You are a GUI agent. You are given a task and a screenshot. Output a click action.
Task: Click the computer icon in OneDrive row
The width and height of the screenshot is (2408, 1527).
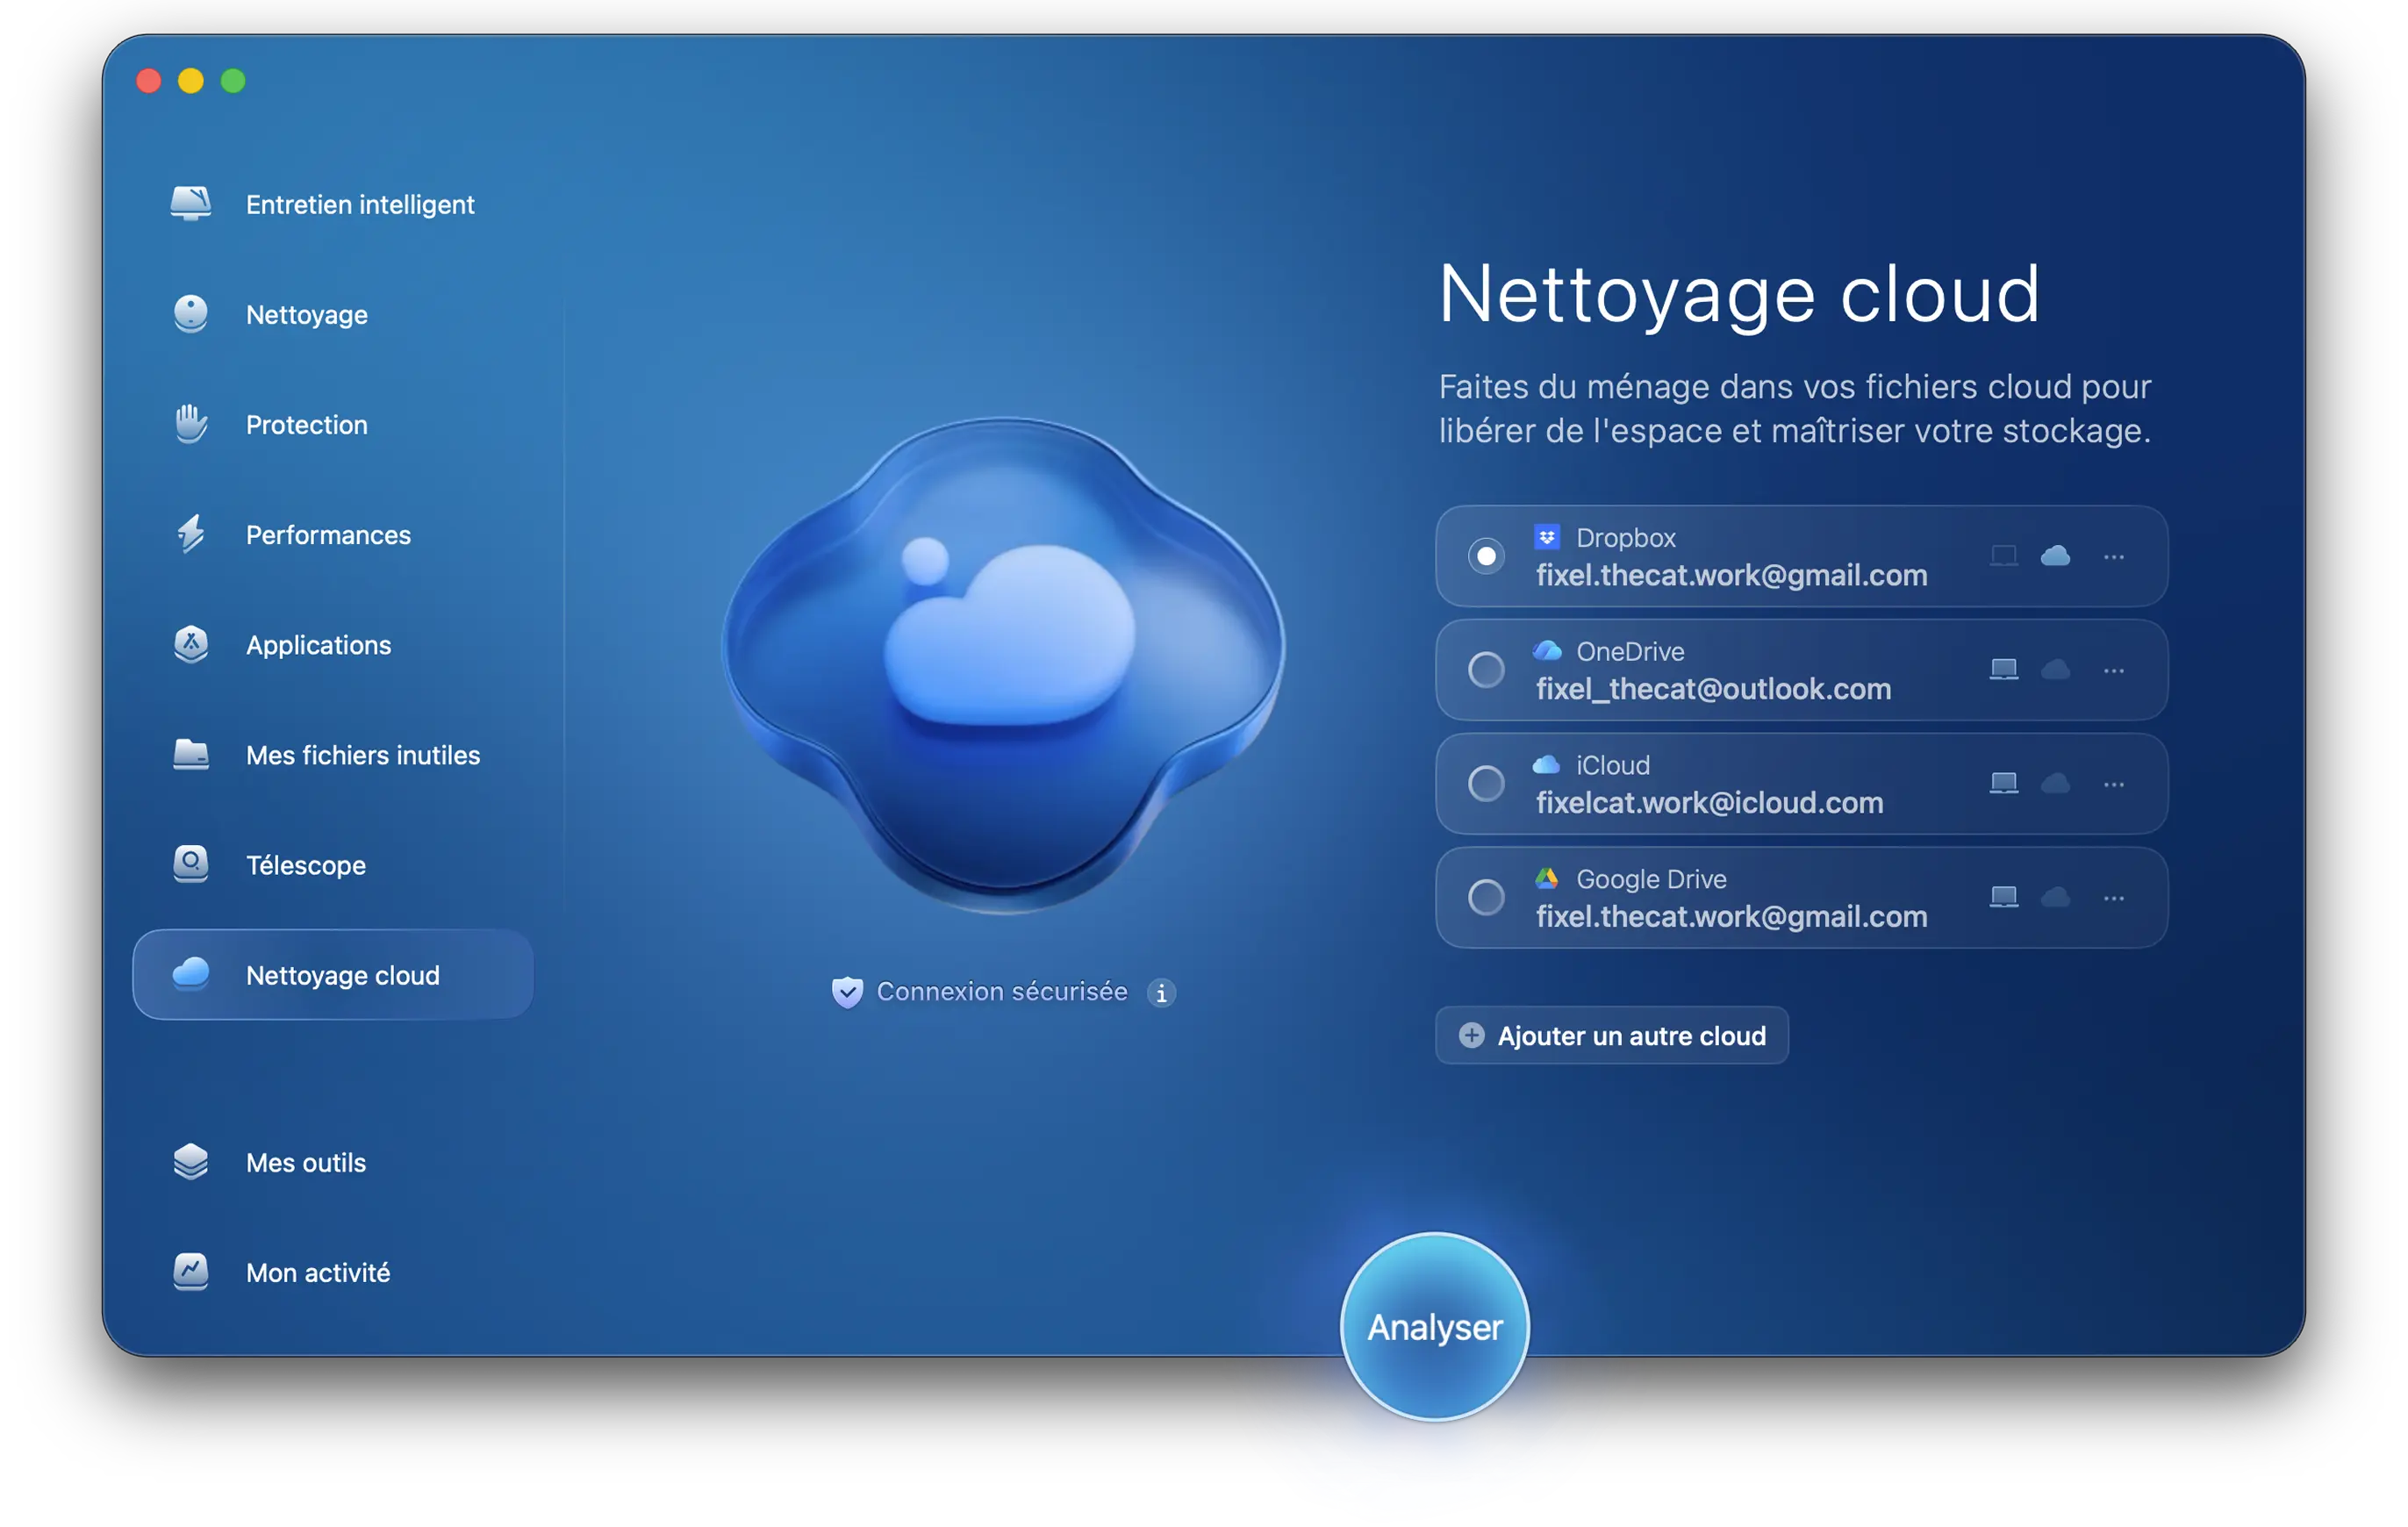pyautogui.click(x=2003, y=669)
